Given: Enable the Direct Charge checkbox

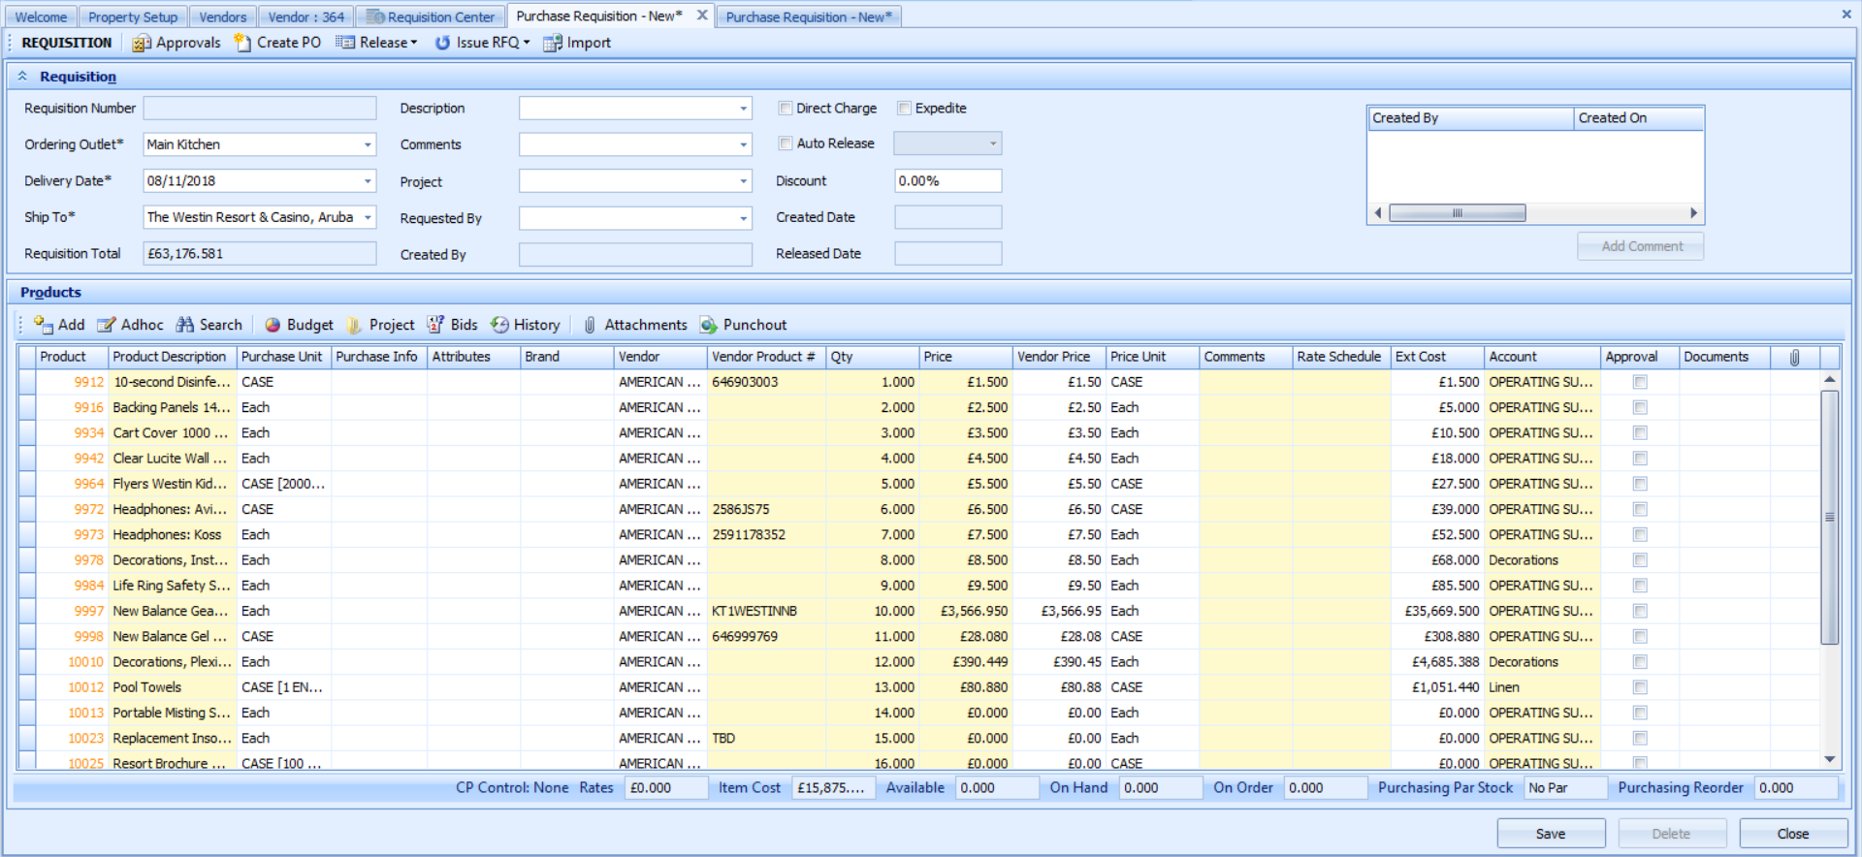Looking at the screenshot, I should tap(786, 109).
